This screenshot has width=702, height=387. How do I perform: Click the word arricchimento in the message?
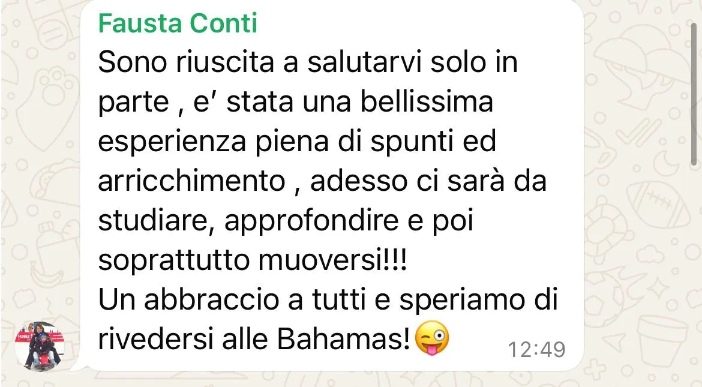191,181
